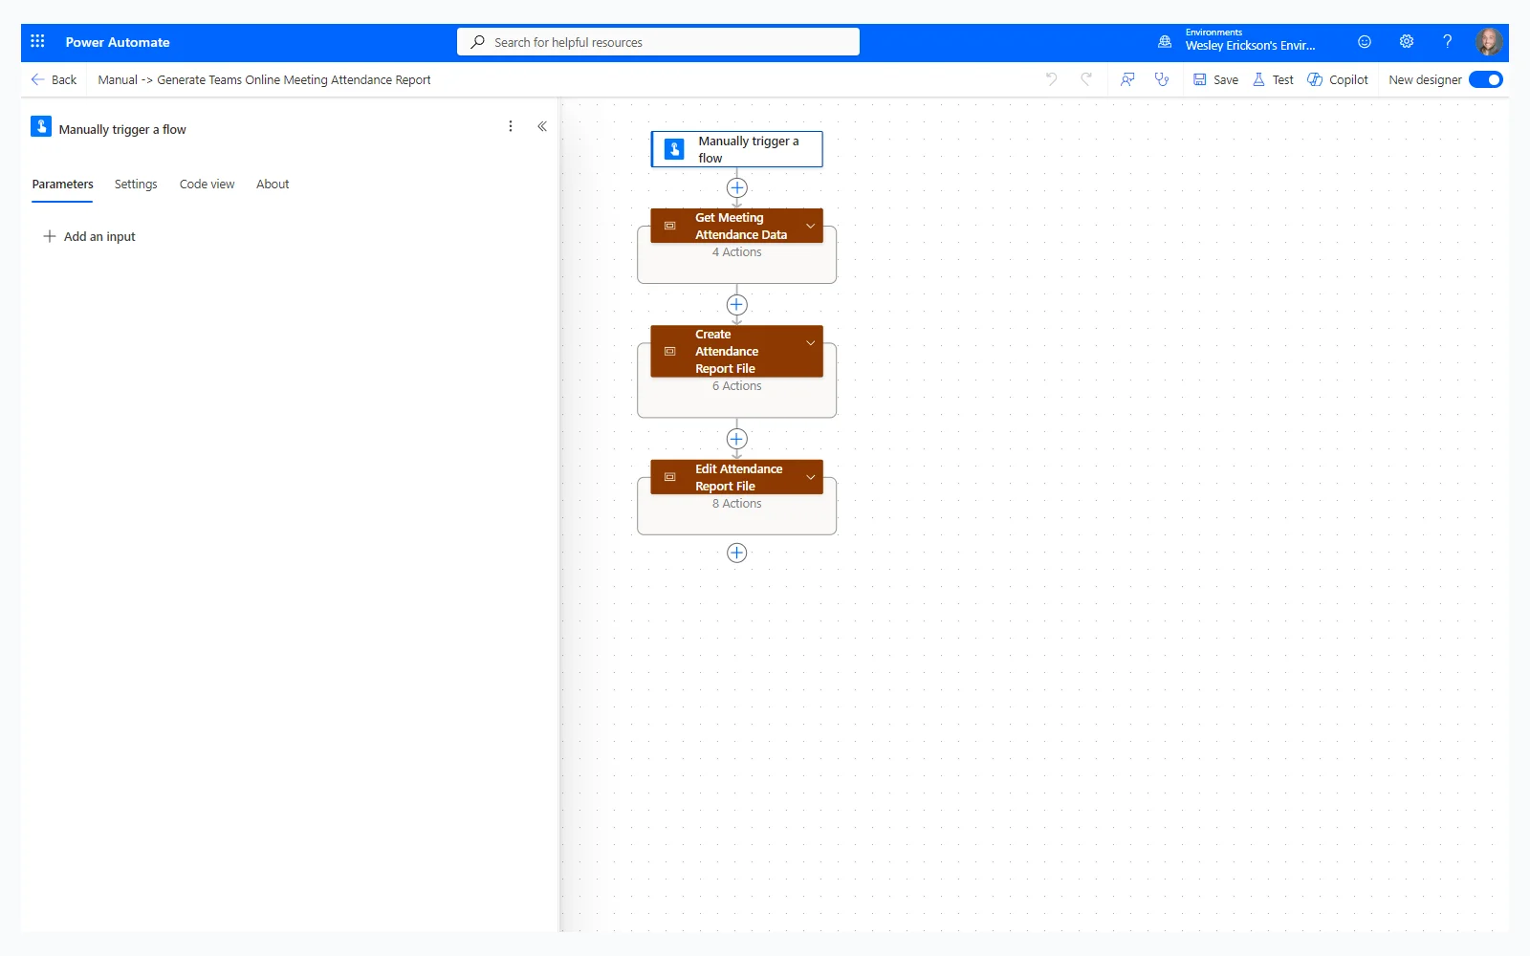Expand the Edit Attendance Report File chevron

coord(810,477)
